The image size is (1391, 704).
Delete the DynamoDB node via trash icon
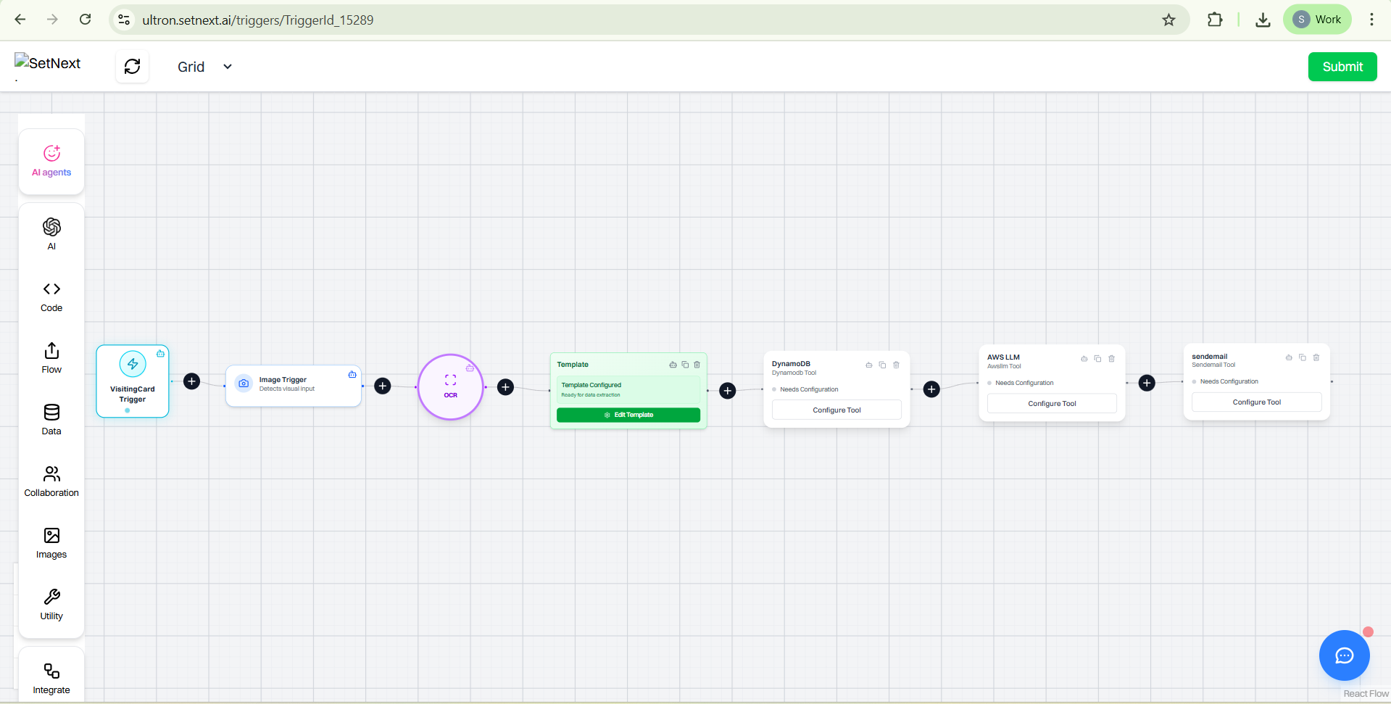tap(896, 365)
